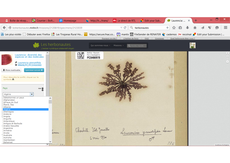Go back using the browser back arrow
This screenshot has width=230, height=163.
4,28
